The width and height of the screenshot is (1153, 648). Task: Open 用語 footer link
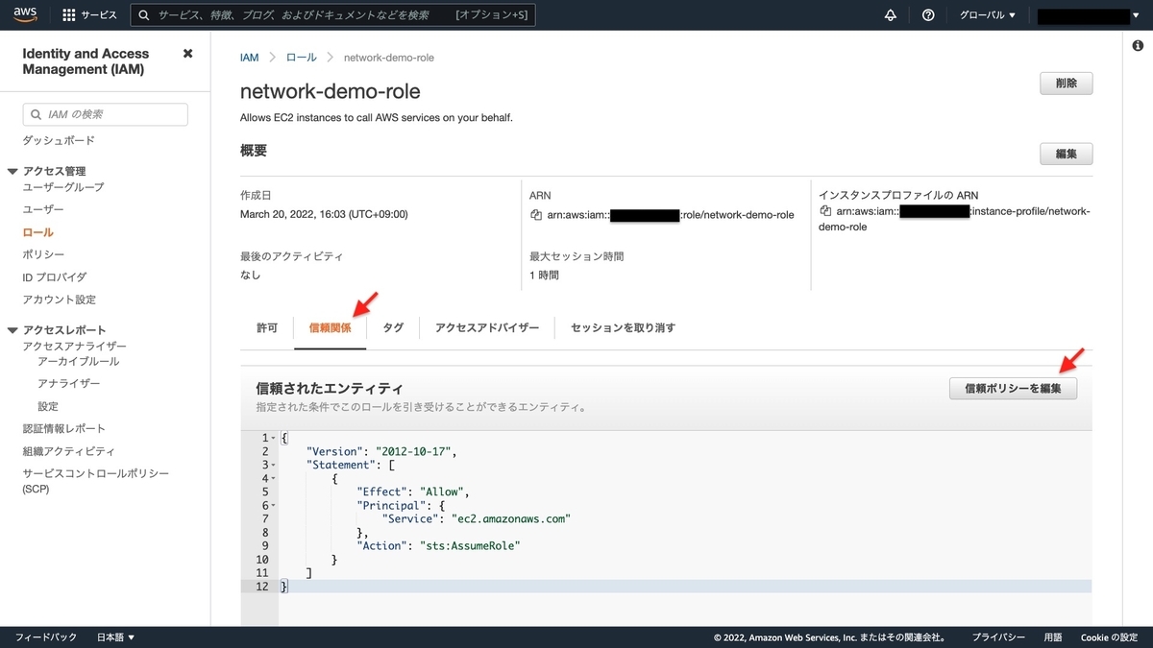click(x=1053, y=637)
